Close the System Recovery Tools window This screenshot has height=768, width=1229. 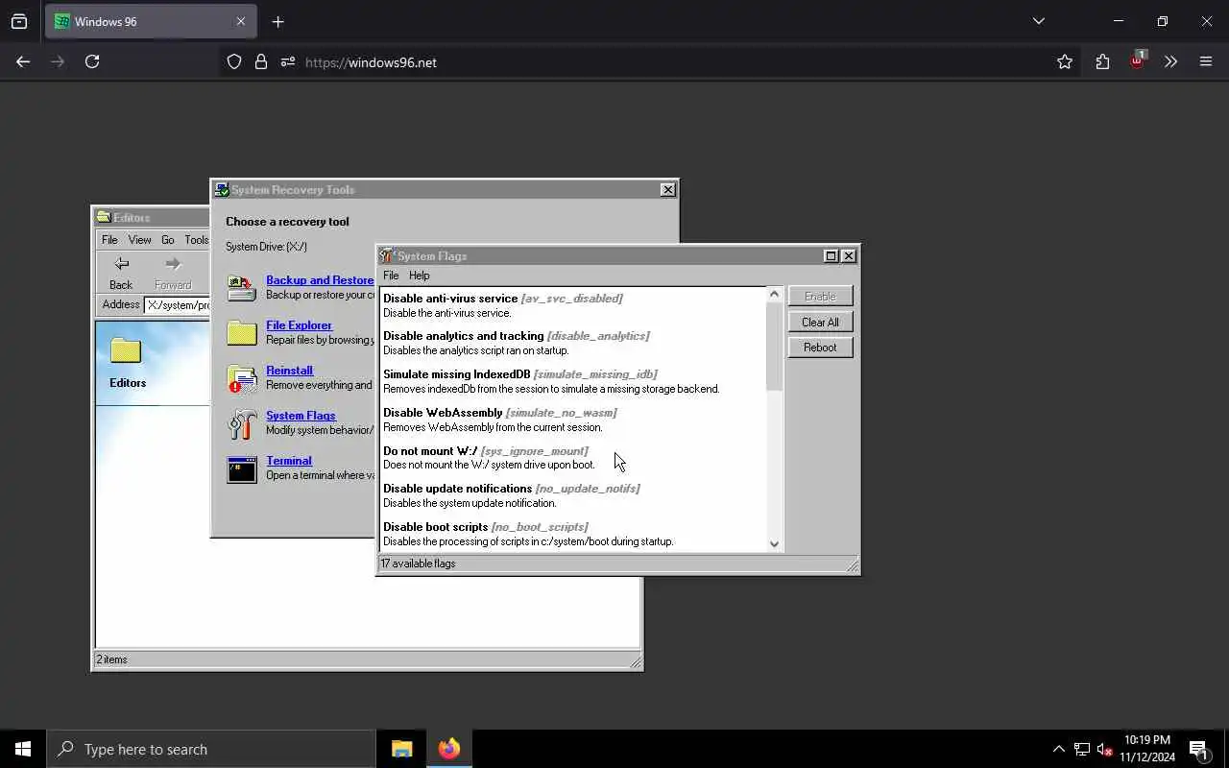click(668, 190)
